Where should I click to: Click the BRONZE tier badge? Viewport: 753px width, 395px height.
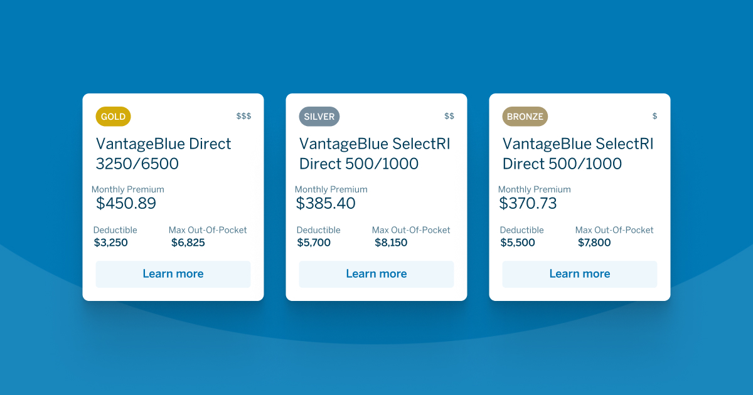click(x=525, y=116)
